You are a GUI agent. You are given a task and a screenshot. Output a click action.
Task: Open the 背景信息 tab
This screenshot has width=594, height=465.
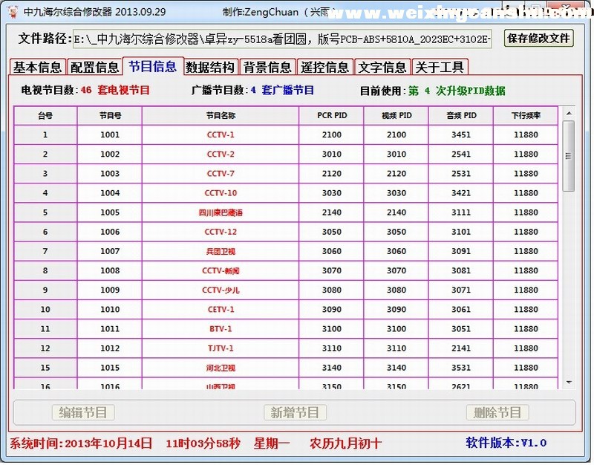(268, 68)
